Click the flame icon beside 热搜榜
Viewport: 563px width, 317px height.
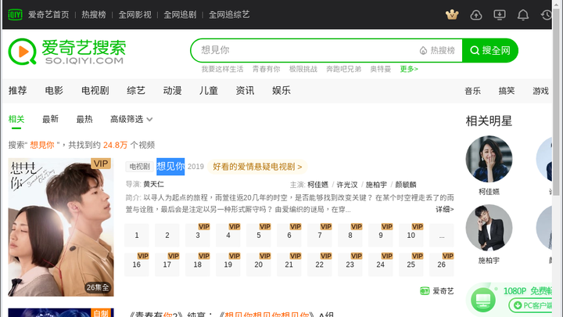(x=423, y=51)
